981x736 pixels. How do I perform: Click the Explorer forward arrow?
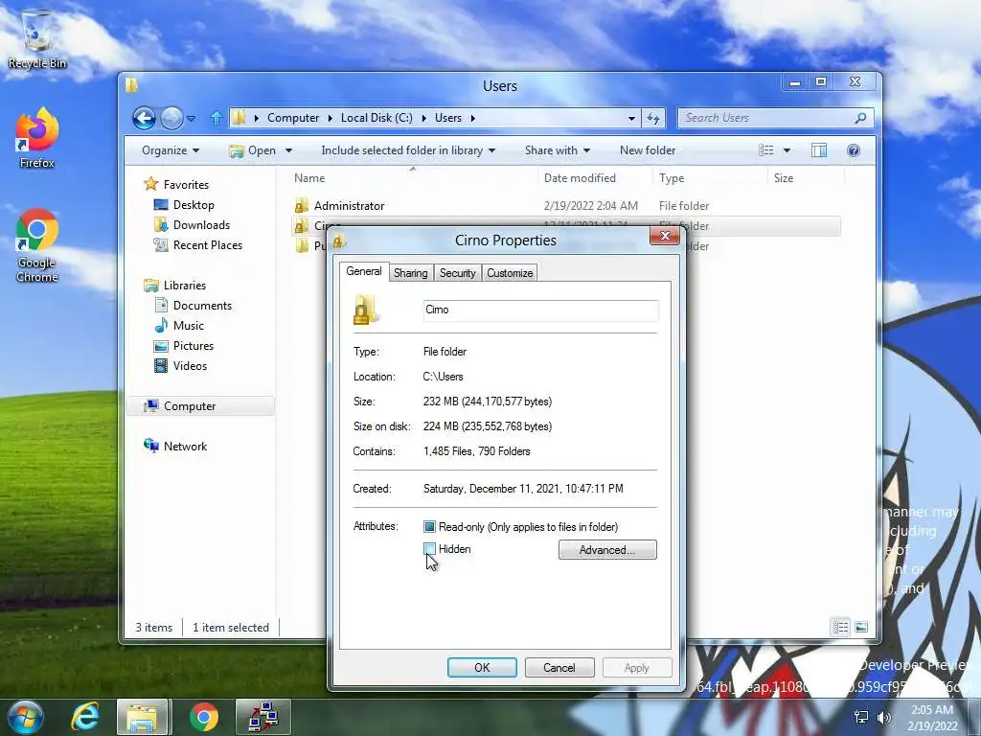171,118
